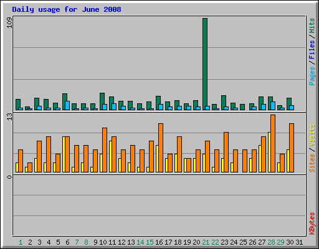Image resolution: width=319 pixels, height=249 pixels.
Task: Select the orange bar above day 10
Action: pos(105,150)
